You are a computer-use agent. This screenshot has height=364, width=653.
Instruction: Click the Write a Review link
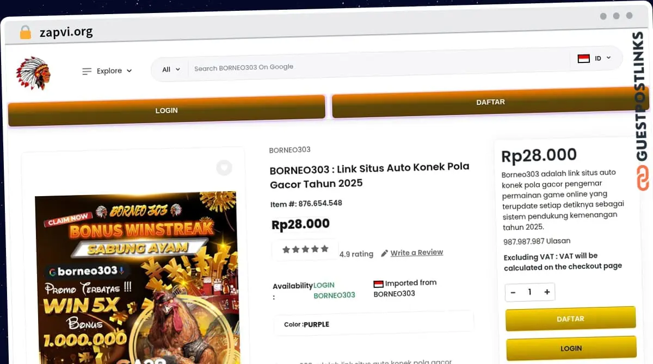(417, 253)
